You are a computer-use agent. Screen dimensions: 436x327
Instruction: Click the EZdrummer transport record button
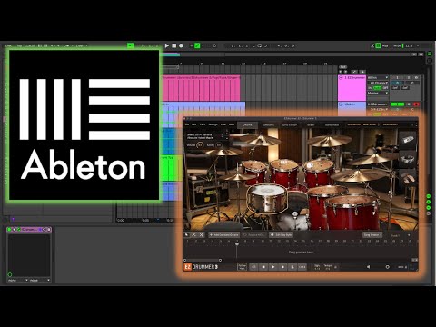[x=282, y=267]
